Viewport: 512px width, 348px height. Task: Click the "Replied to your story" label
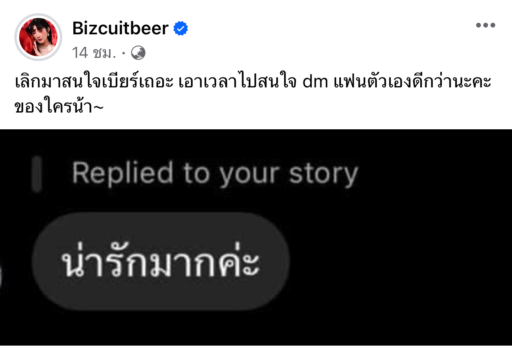[215, 174]
